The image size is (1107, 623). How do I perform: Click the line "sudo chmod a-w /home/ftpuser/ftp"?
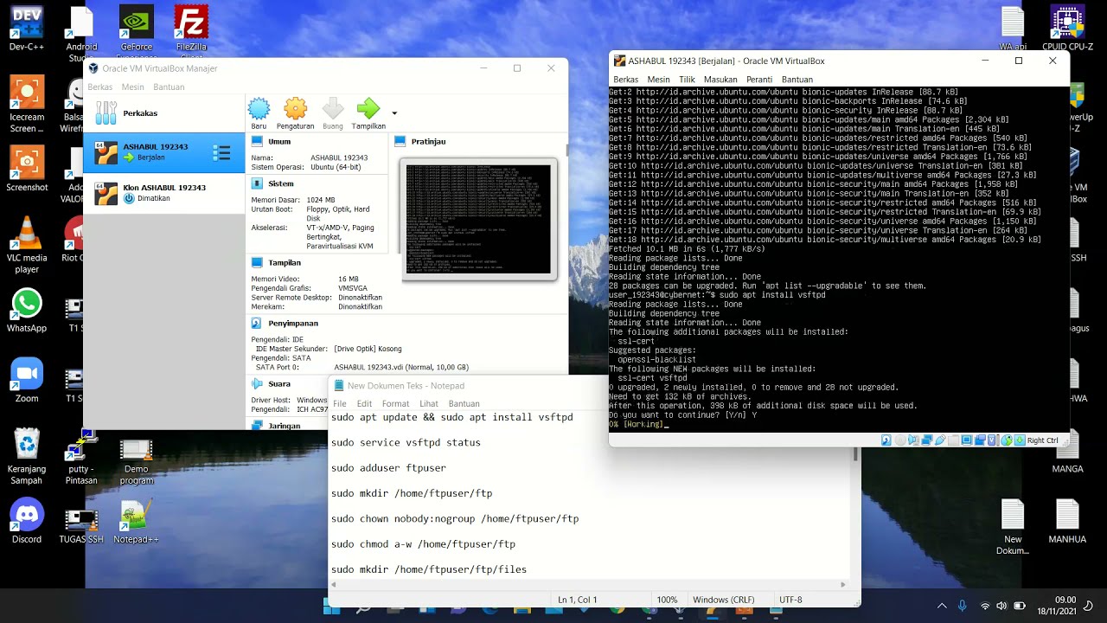423,544
